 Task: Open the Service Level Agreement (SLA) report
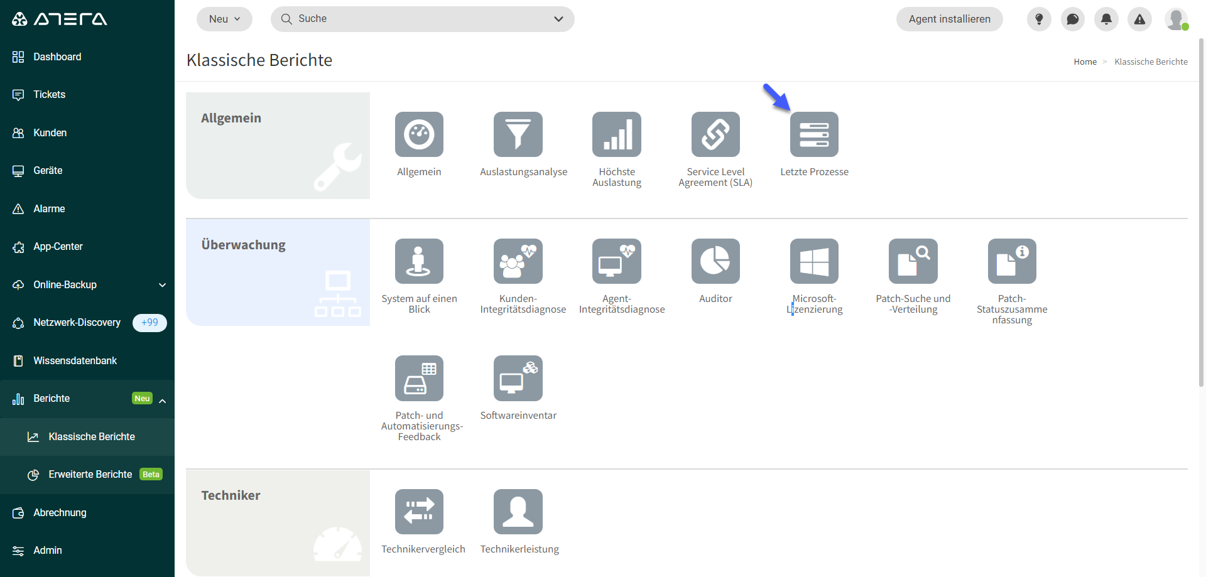(x=715, y=134)
